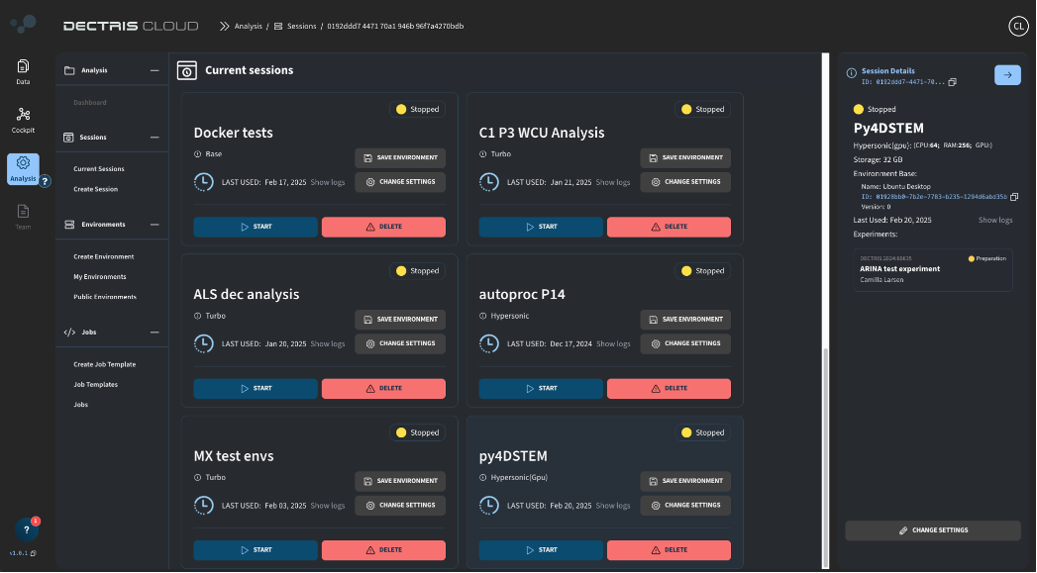1037x573 pixels.
Task: Click the help bubble with notification badge
Action: click(x=27, y=529)
